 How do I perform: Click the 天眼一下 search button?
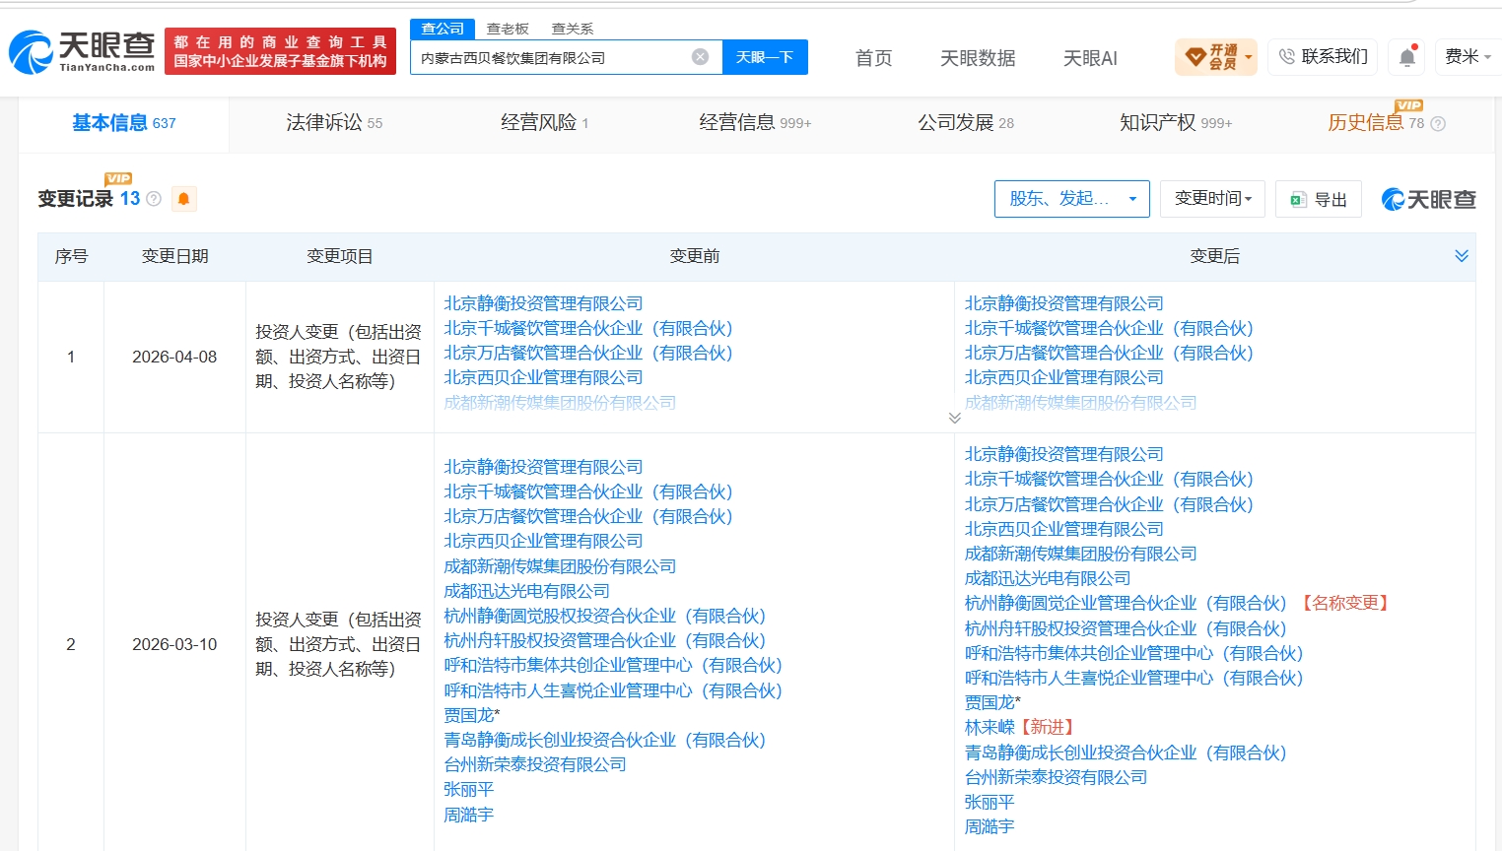click(x=765, y=57)
